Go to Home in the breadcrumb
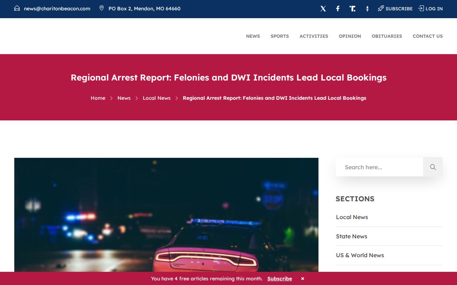The image size is (457, 285). tap(98, 98)
